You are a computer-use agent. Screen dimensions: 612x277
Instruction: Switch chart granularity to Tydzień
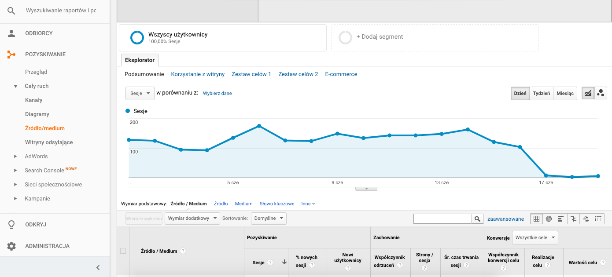pos(541,93)
